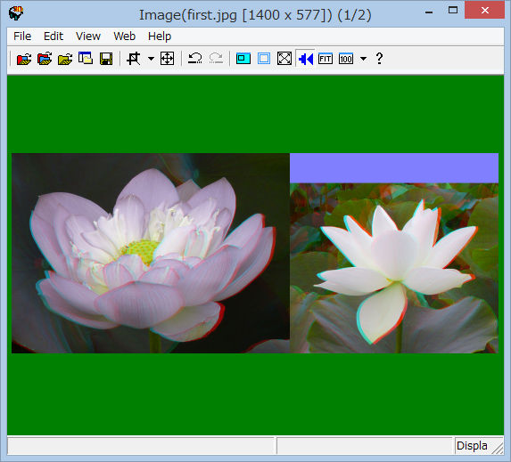Toggle the cyan window view icon
This screenshot has height=462, width=511.
point(243,59)
